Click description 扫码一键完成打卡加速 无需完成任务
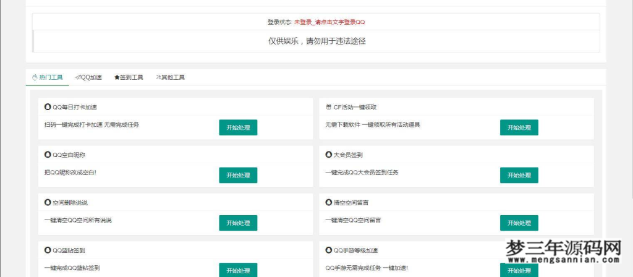The image size is (633, 277). pos(91,125)
